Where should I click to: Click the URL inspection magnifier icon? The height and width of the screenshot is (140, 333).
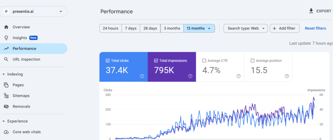coord(6,59)
